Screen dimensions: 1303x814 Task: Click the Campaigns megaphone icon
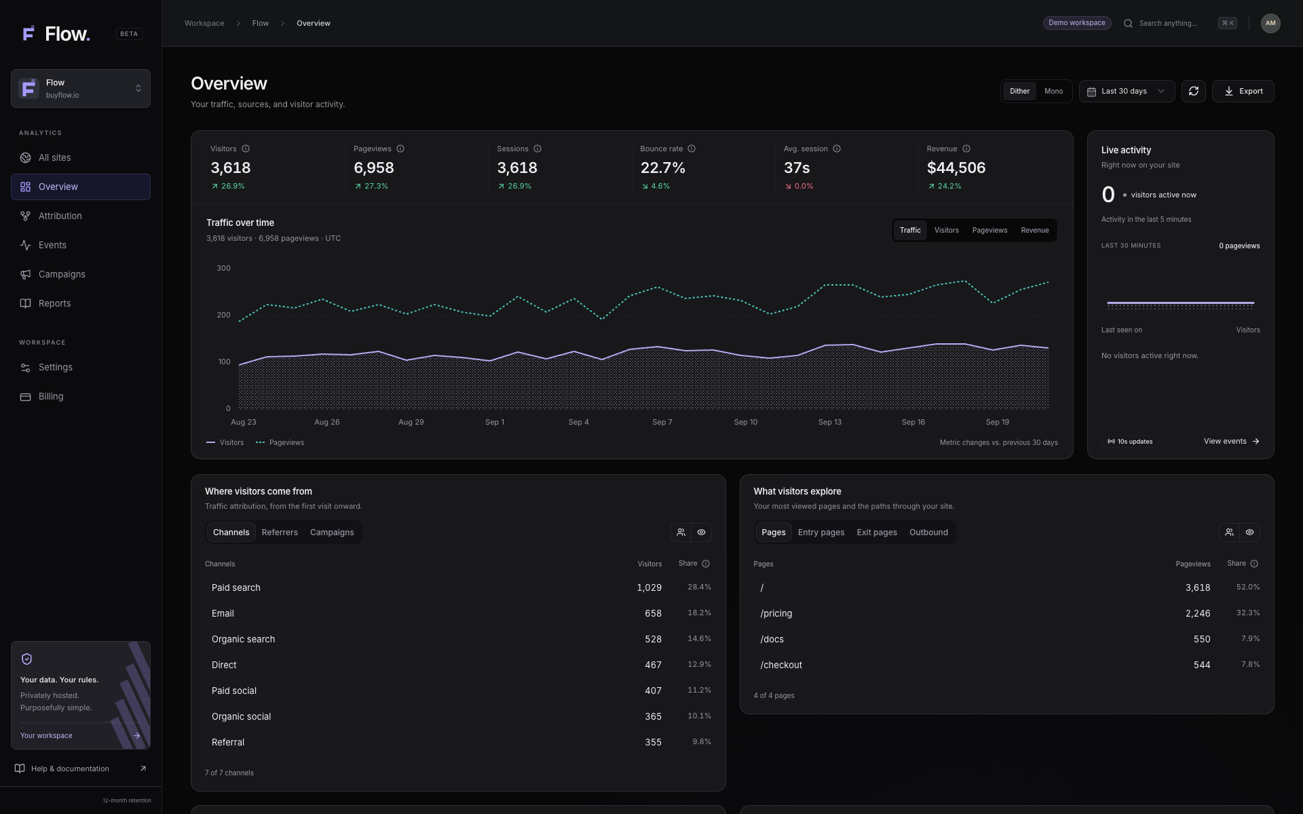pyautogui.click(x=25, y=274)
